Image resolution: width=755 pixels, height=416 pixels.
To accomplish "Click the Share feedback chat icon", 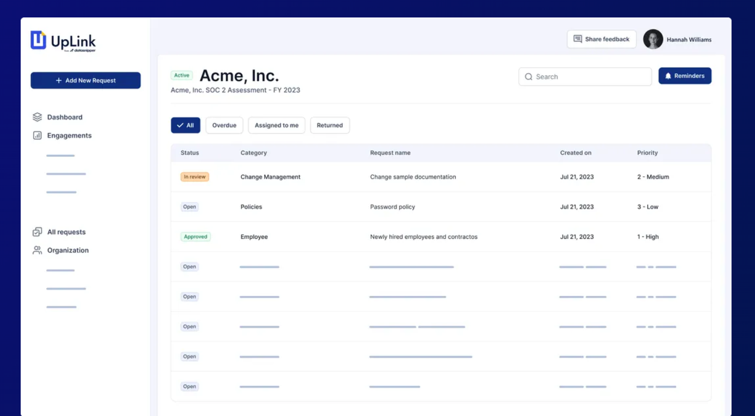I will (x=578, y=39).
